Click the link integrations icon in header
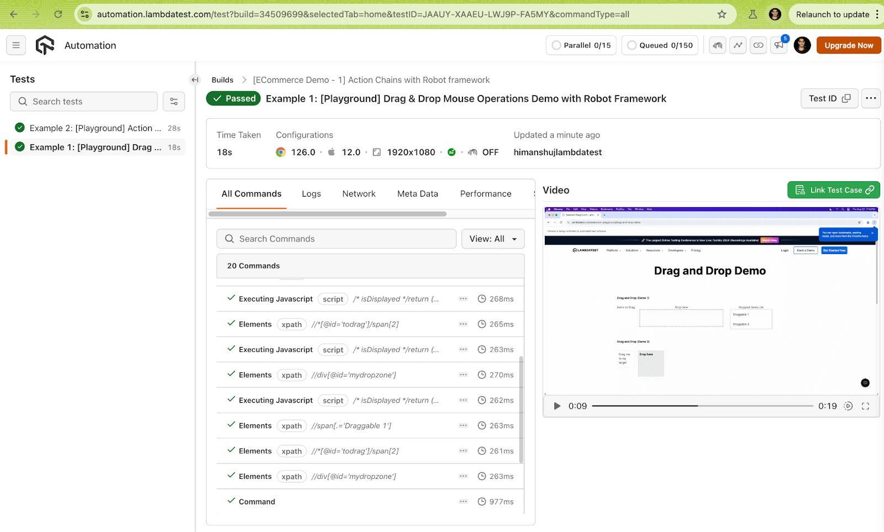 758,45
